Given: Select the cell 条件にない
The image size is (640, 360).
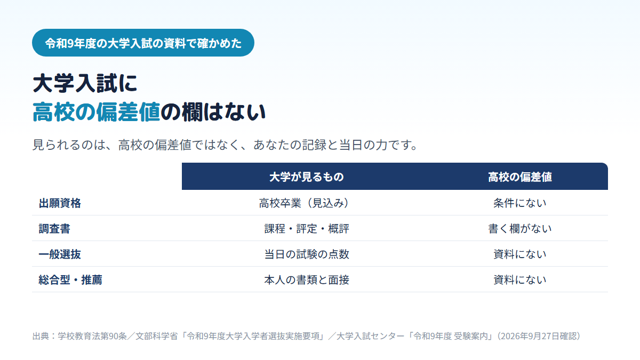Looking at the screenshot, I should [520, 203].
